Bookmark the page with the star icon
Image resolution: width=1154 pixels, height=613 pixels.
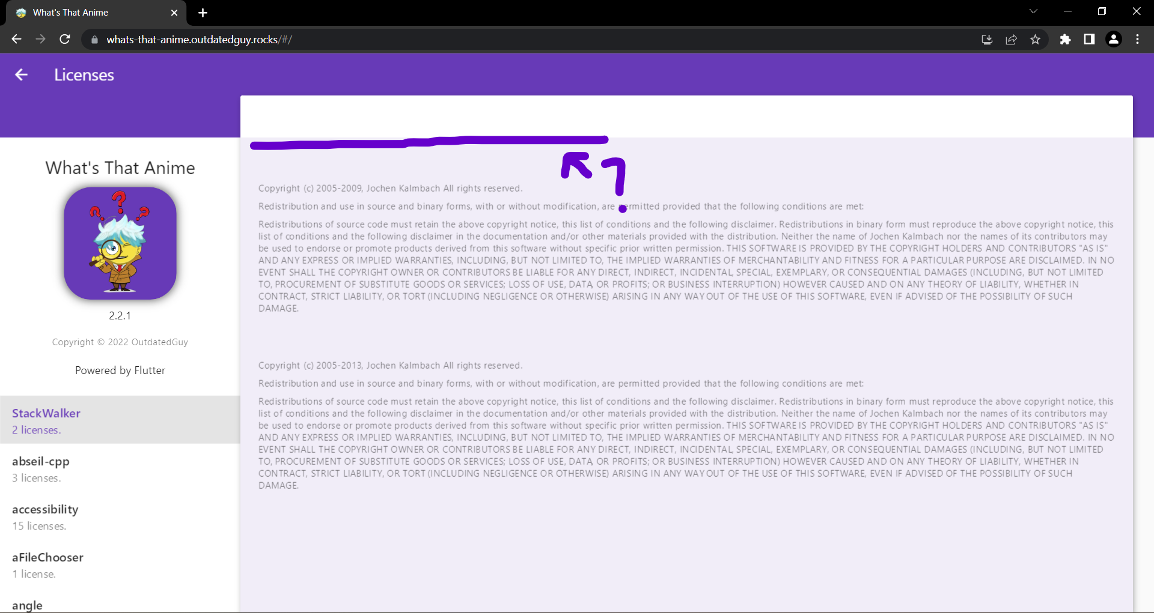pos(1036,39)
